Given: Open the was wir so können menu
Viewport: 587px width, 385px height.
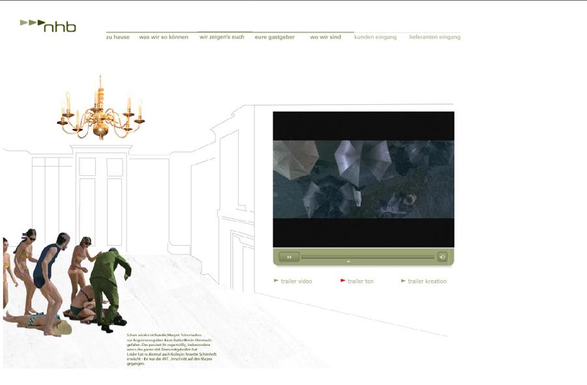Looking at the screenshot, I should tap(164, 37).
